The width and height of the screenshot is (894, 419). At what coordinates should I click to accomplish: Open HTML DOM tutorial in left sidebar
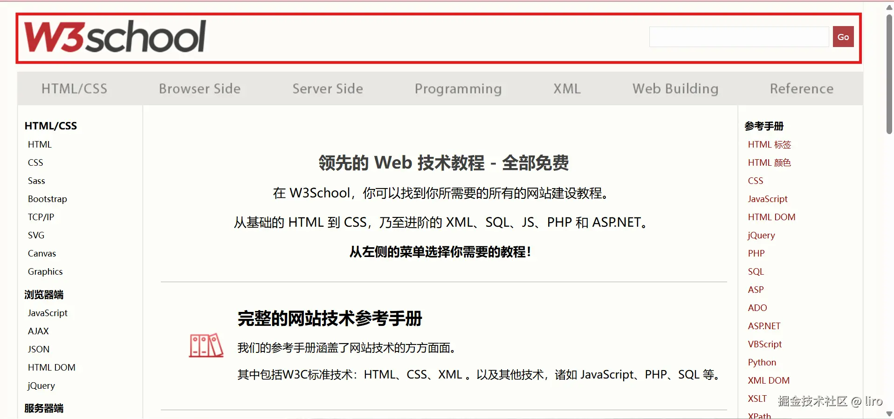tap(52, 367)
